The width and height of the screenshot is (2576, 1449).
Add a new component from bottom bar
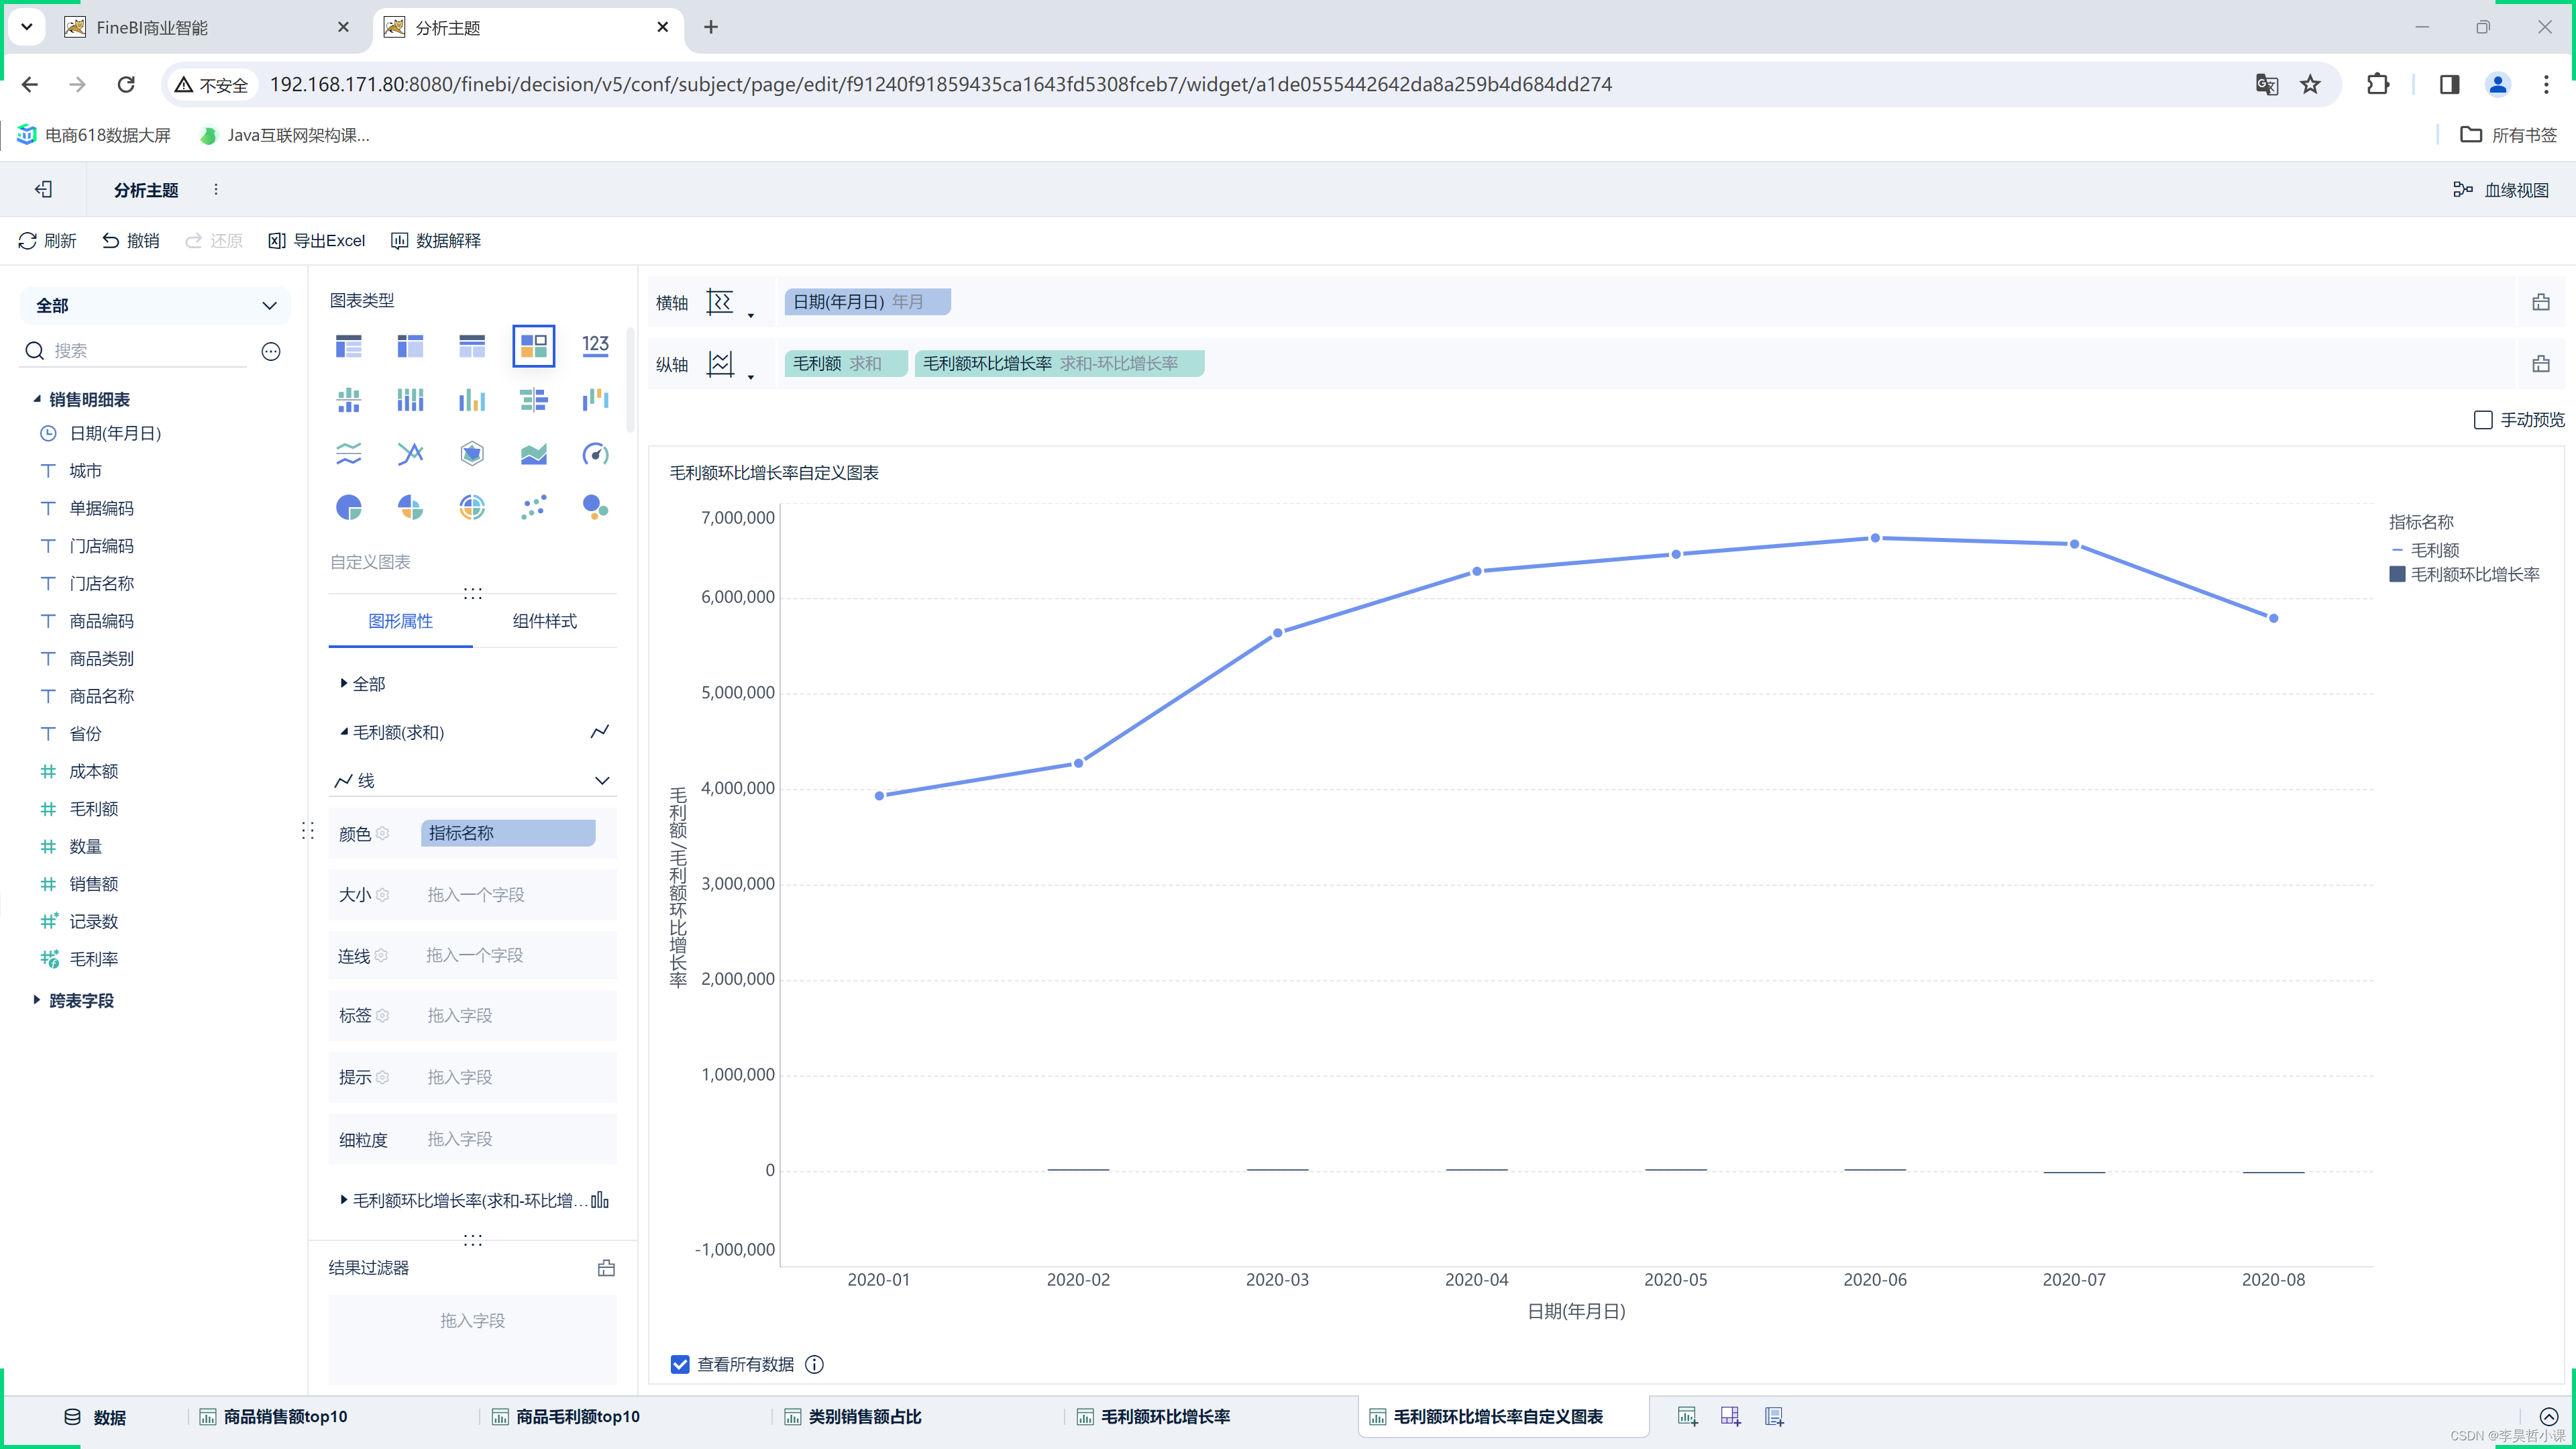coord(1687,1416)
